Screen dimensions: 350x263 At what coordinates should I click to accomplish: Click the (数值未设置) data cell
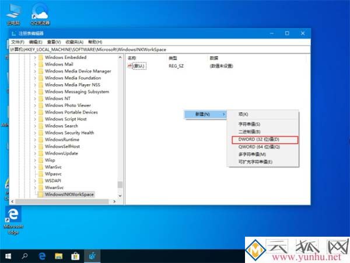click(222, 66)
